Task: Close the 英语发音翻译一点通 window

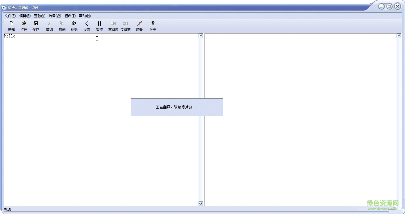Action: click(x=397, y=6)
